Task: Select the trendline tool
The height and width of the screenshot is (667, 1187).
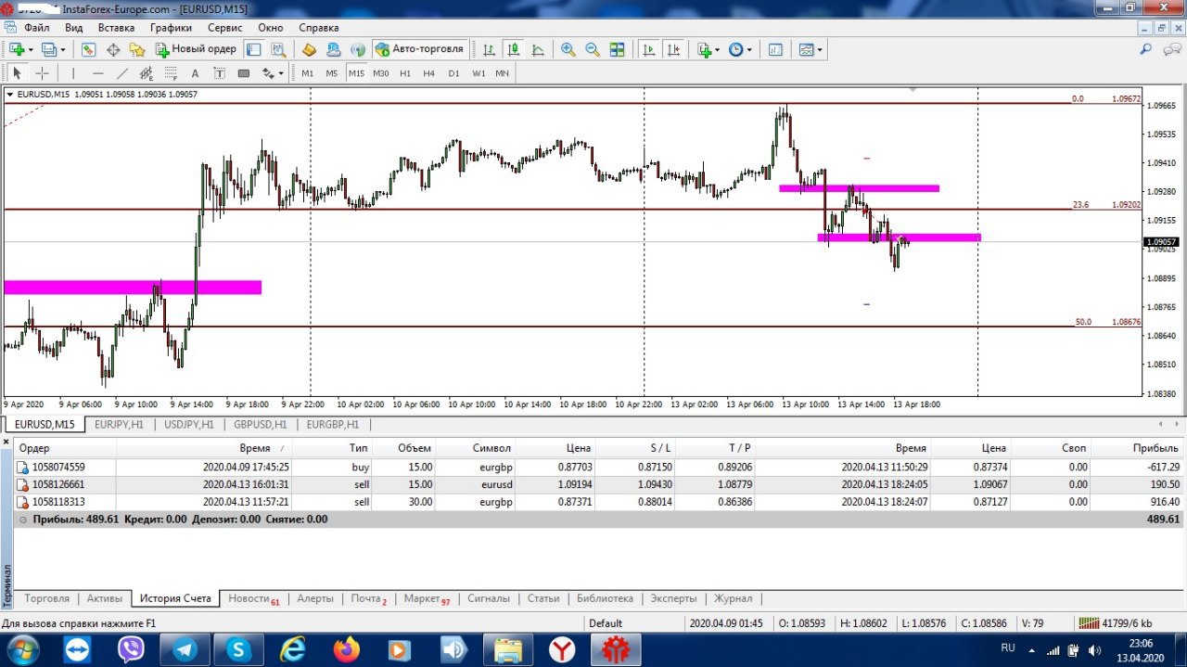Action: [121, 73]
